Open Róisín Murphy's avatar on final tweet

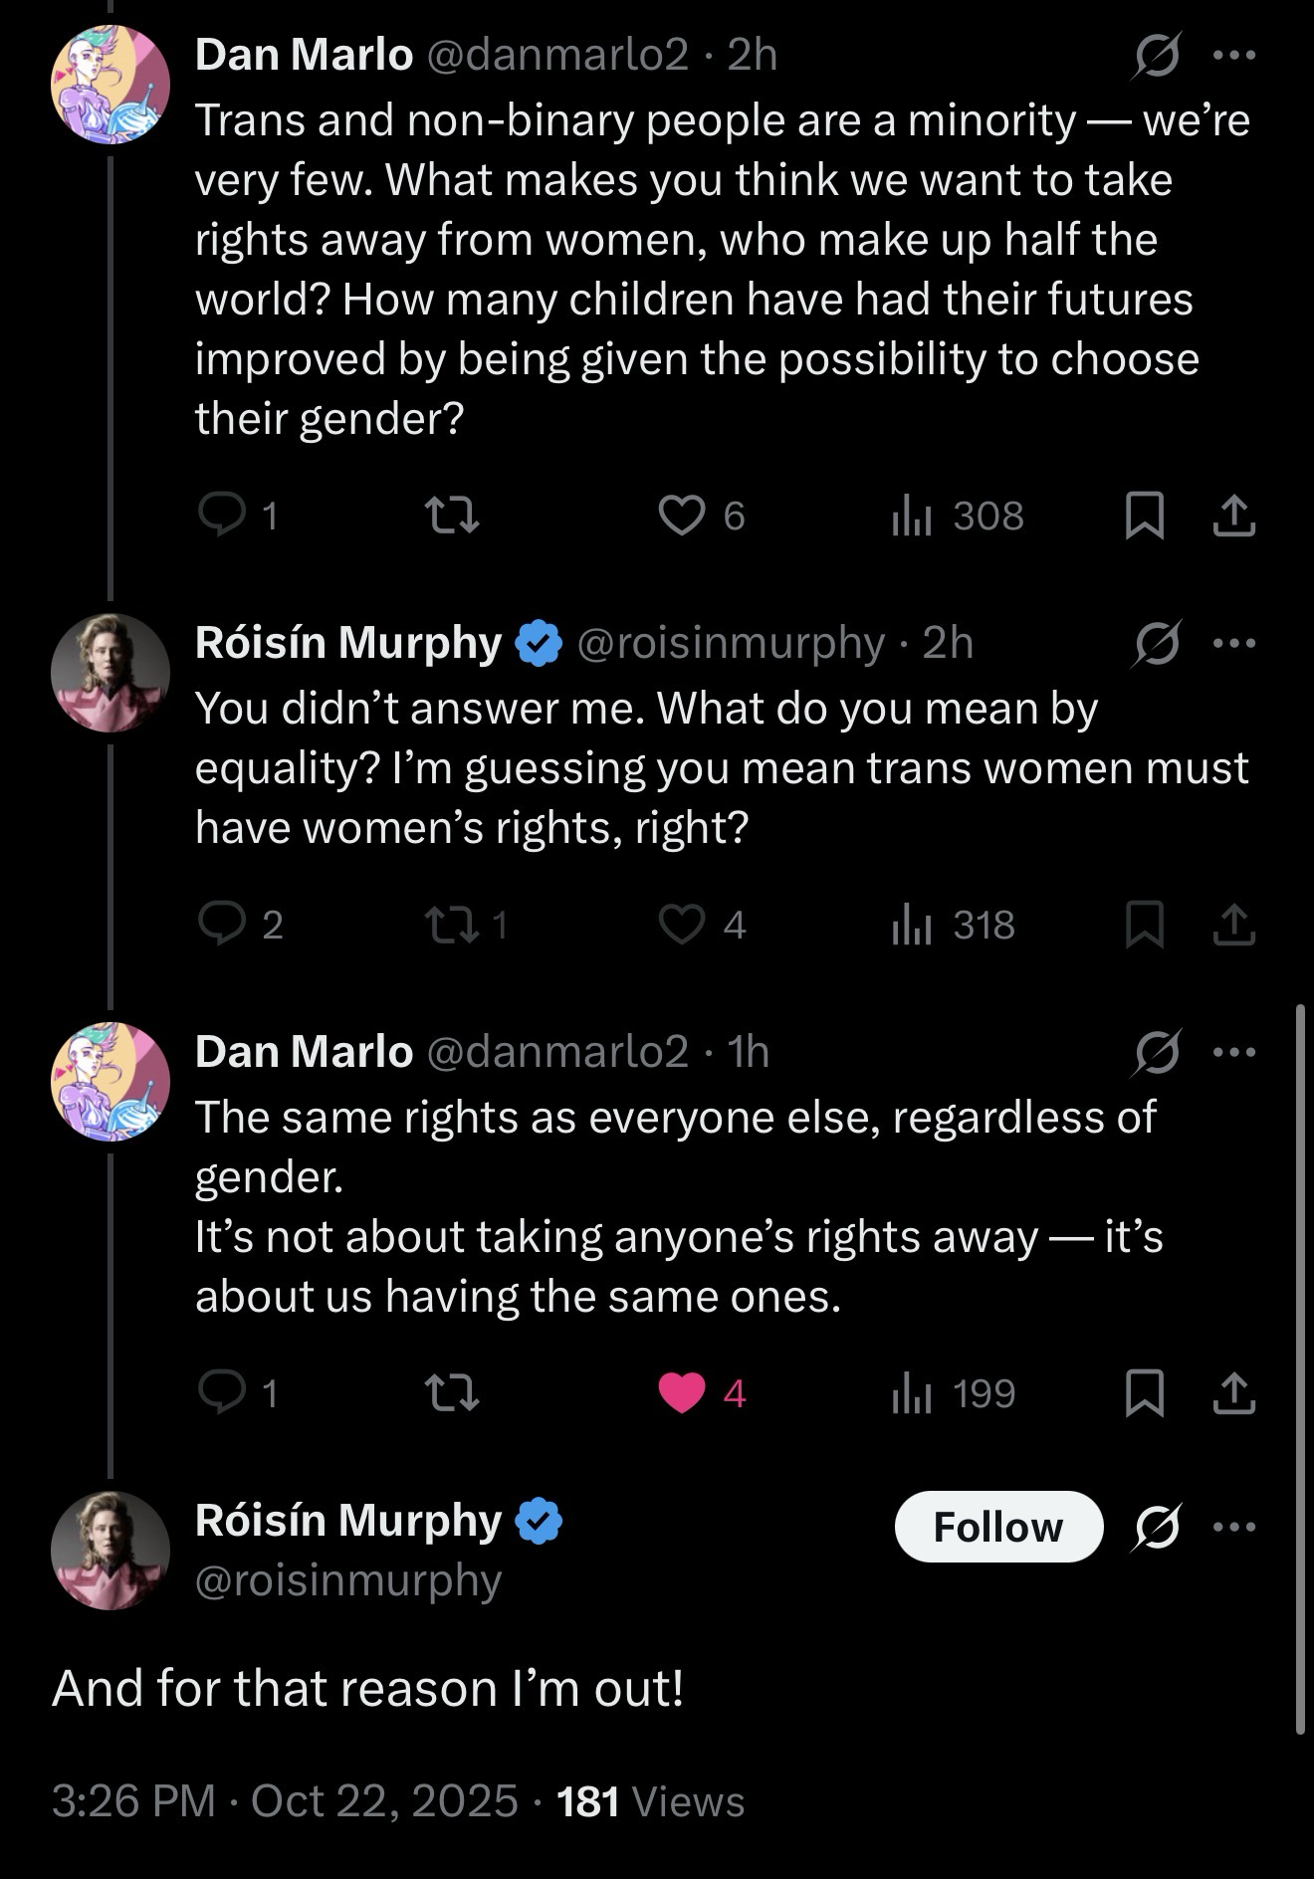click(110, 1550)
